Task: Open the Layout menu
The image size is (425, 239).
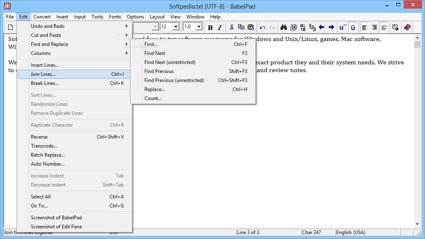Action: (x=157, y=17)
